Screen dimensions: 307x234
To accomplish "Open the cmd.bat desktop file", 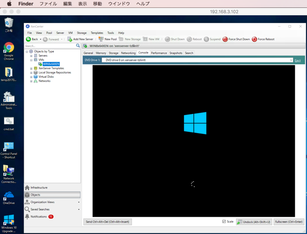I will (9, 124).
